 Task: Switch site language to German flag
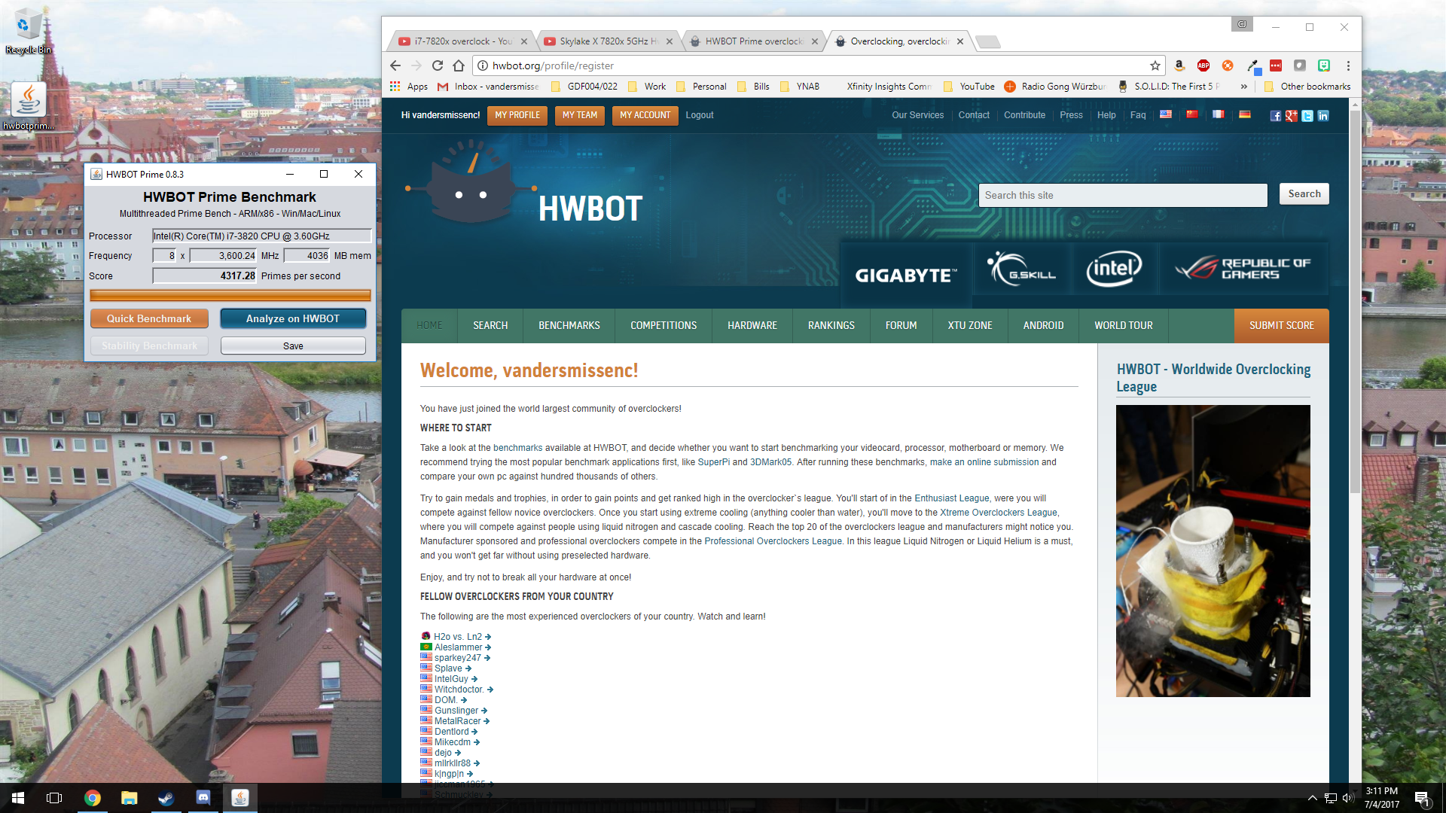tap(1245, 114)
